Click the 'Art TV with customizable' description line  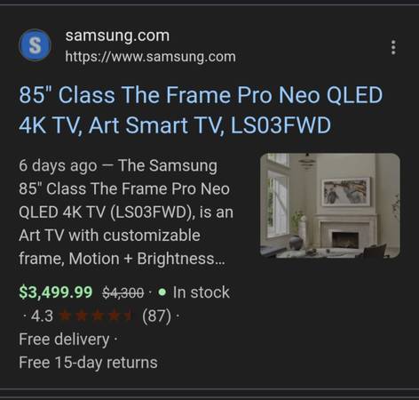coord(109,236)
